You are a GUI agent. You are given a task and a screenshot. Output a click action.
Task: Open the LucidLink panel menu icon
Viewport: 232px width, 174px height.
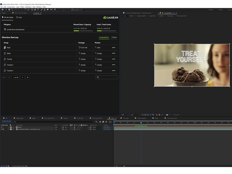[x=41, y=13]
